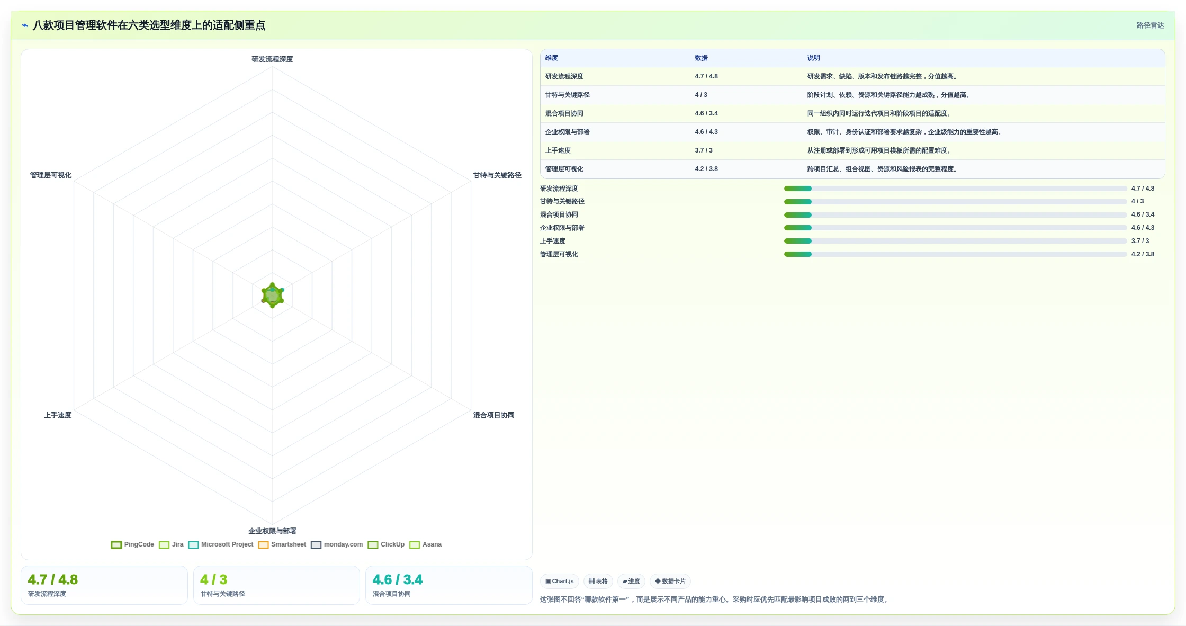The height and width of the screenshot is (626, 1186).
Task: Click the 数据 column header
Action: 702,58
